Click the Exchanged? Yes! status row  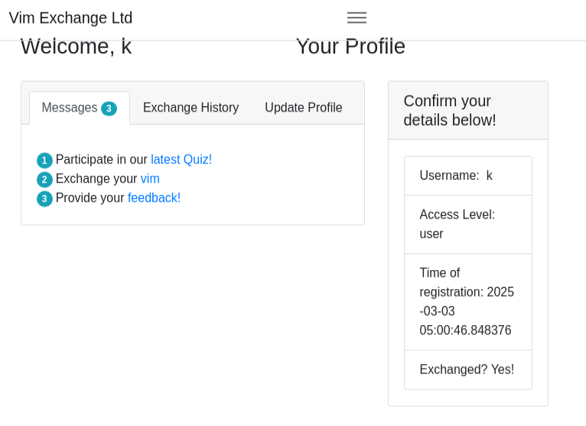[467, 369]
